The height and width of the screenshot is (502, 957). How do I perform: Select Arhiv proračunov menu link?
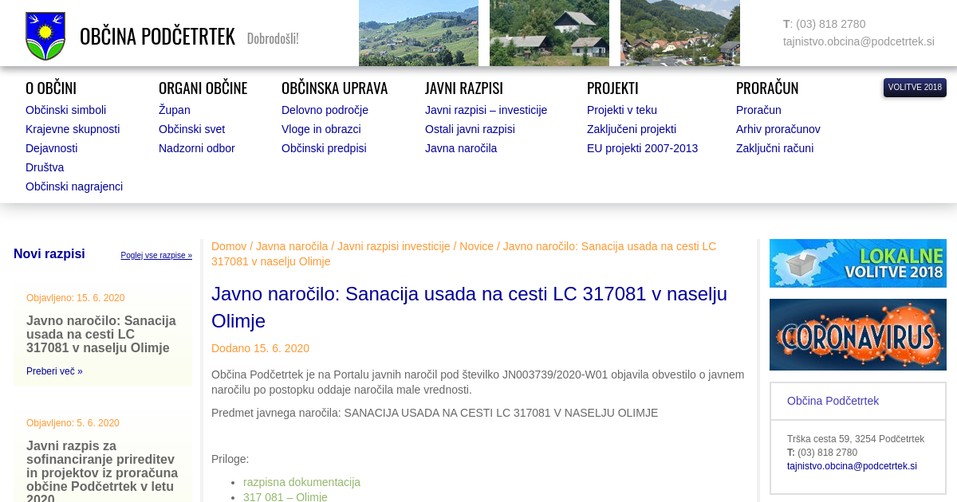click(x=778, y=129)
